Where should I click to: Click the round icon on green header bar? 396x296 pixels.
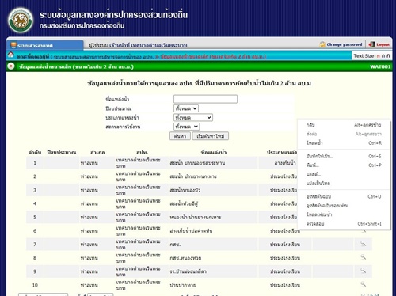[11, 66]
